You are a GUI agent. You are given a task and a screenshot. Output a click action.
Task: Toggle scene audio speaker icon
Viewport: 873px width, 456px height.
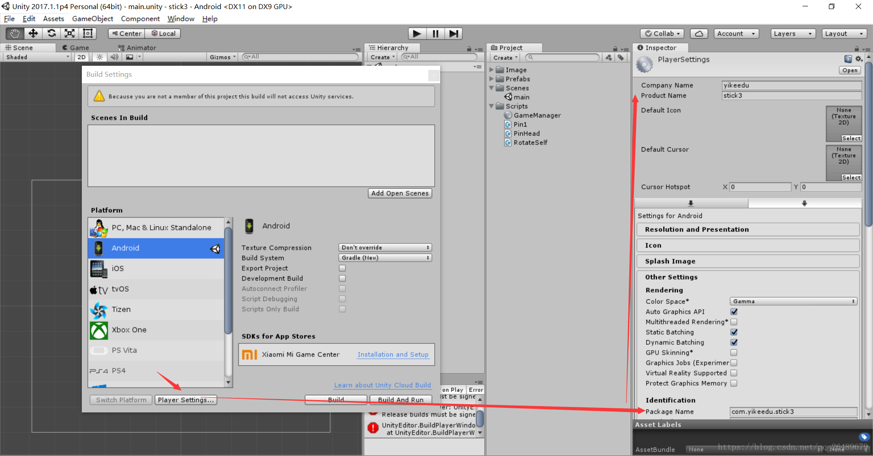(x=115, y=57)
